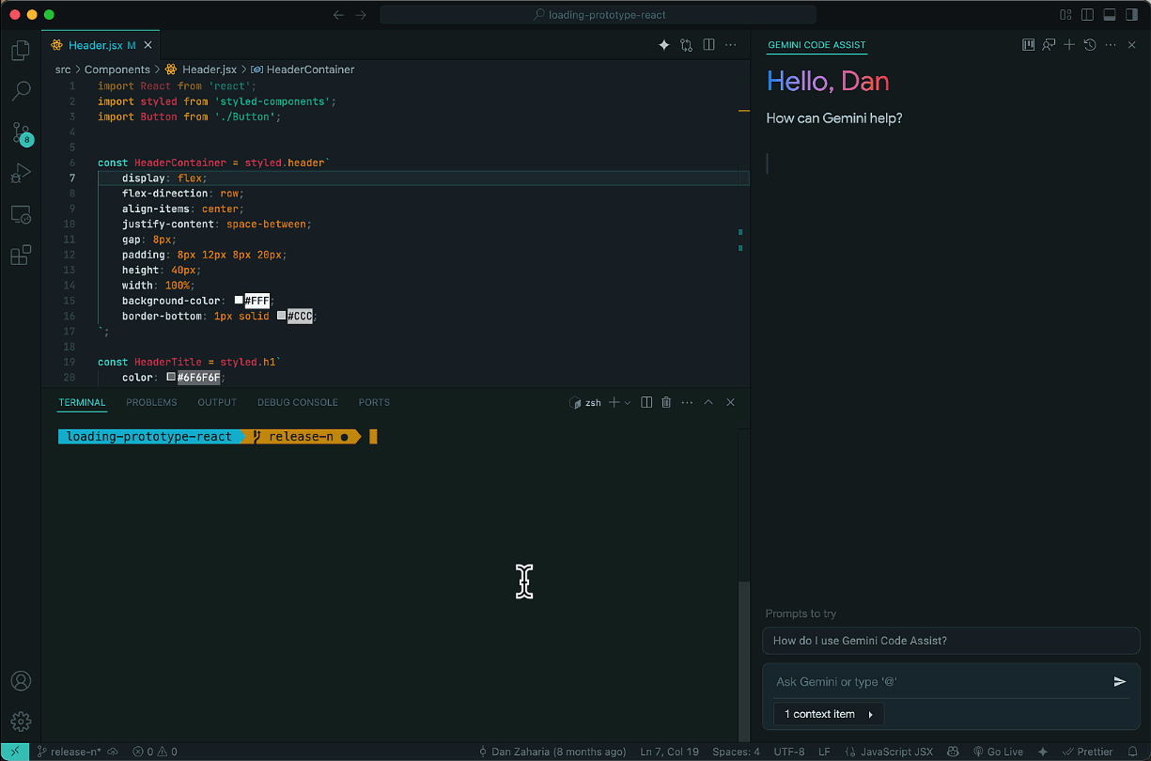Screen dimensions: 1151x761
Task: Open the Components breadcrumb dropdown
Action: [x=117, y=69]
